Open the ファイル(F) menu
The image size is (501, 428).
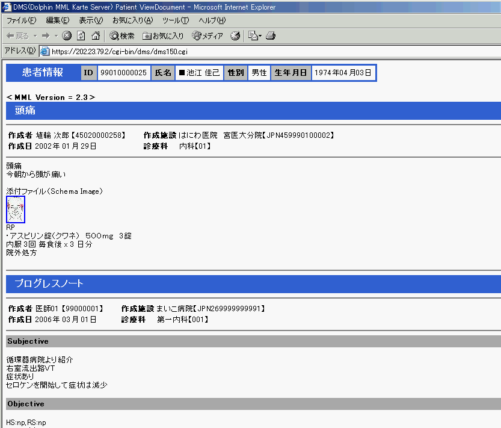coord(21,20)
